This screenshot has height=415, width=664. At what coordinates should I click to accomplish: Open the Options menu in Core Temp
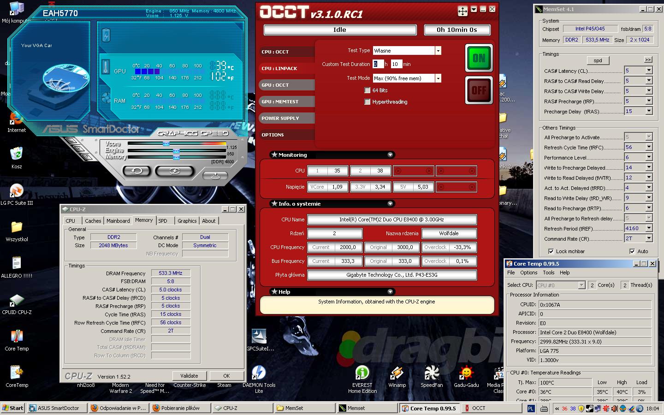(x=529, y=273)
